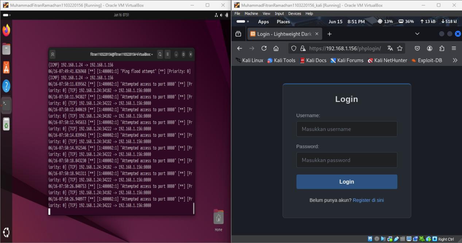Viewport: 462px width, 243px height.
Task: Click the terminal vertical scrollbar
Action: (193, 208)
